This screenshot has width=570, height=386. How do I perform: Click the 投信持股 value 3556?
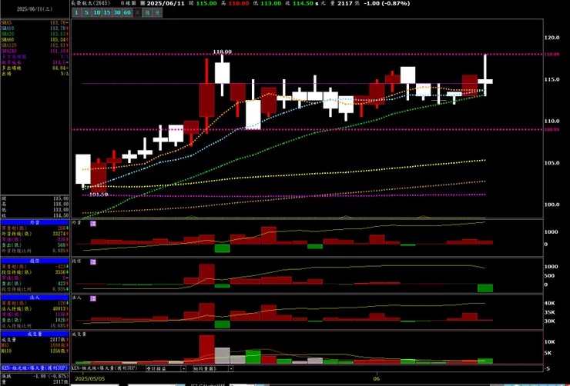[x=60, y=272]
